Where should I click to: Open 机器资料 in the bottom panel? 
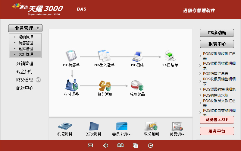[65, 126]
